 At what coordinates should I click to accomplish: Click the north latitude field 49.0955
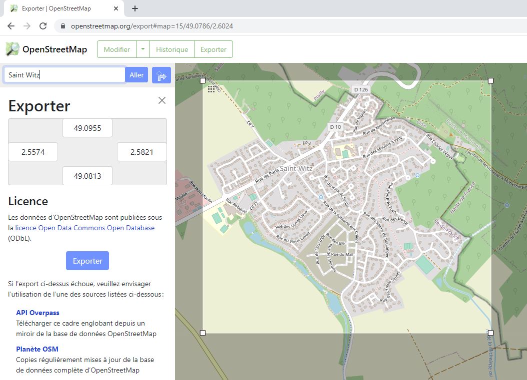(87, 128)
